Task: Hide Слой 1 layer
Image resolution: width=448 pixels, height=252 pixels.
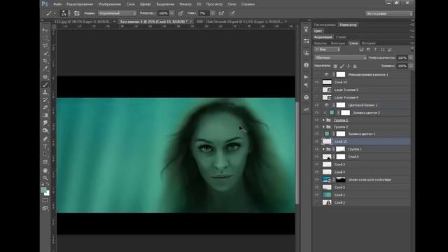Action: (x=316, y=195)
